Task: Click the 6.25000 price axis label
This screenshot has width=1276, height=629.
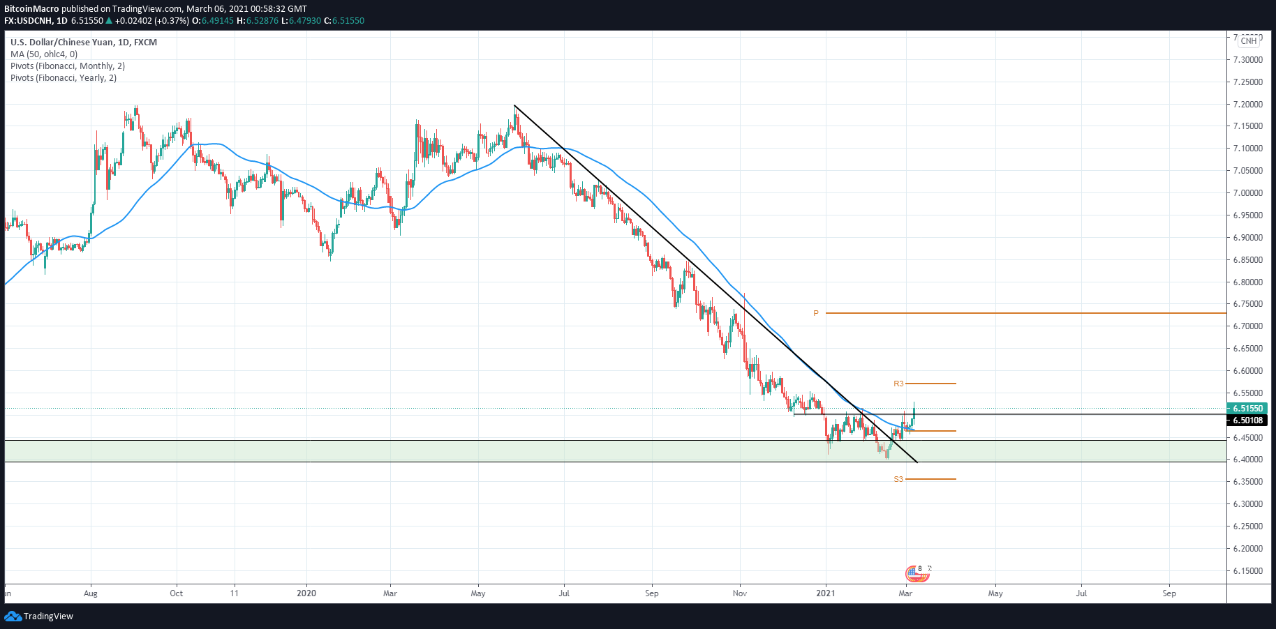Action: tap(1248, 526)
